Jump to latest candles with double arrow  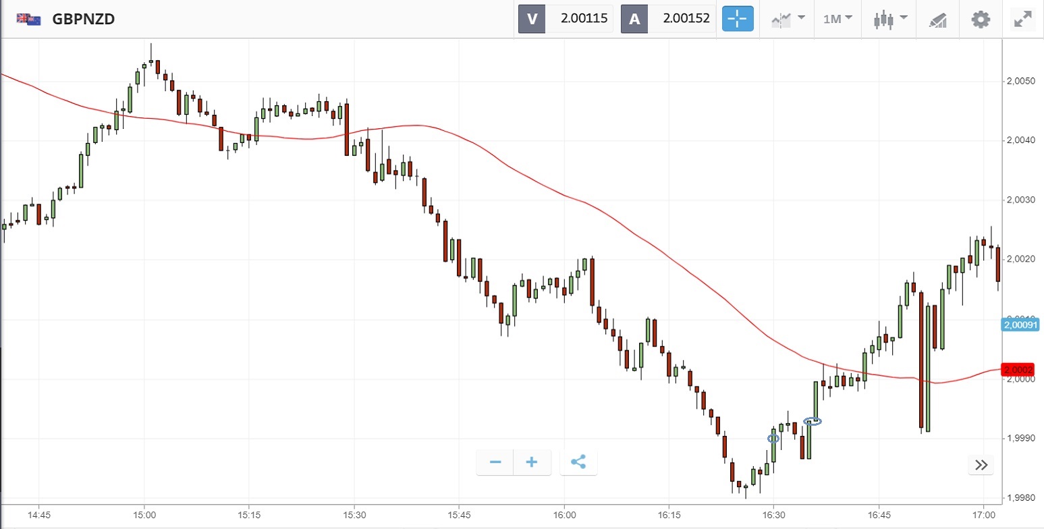click(981, 464)
